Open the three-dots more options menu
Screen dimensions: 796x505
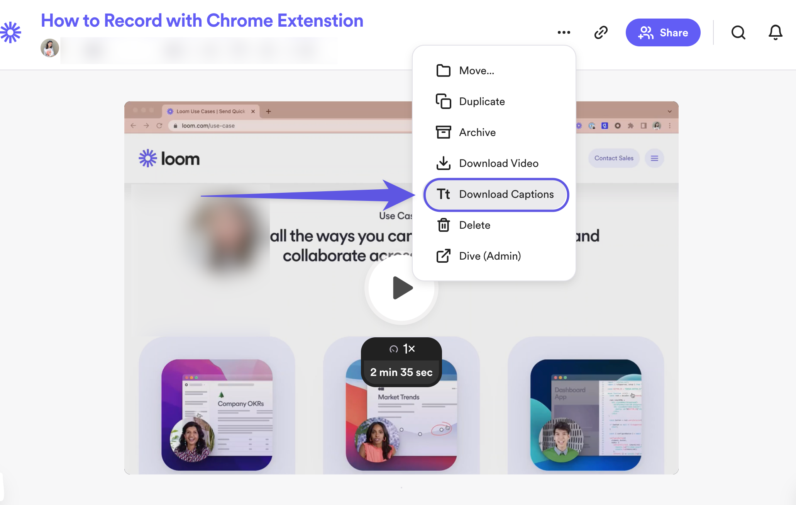[x=564, y=32]
